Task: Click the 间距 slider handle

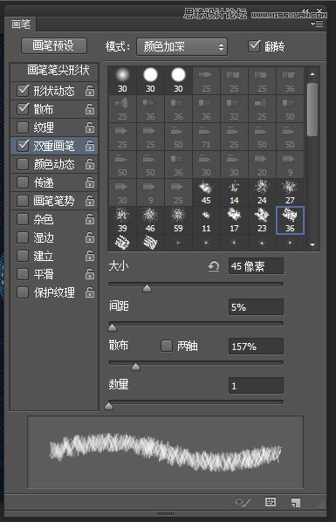Action: (113, 327)
